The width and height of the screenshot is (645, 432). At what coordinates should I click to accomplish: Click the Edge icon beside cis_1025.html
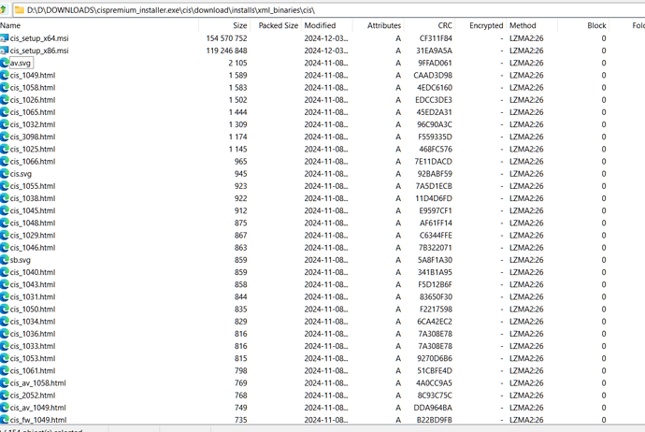coord(5,150)
